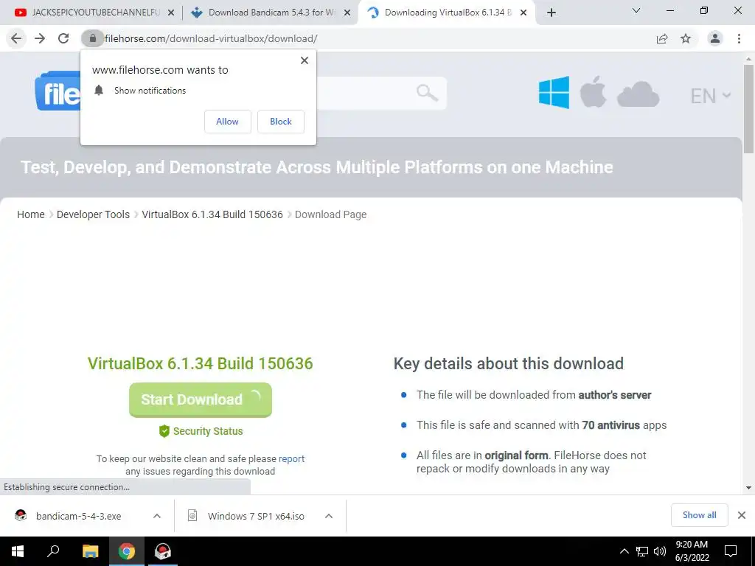Bookmark this page with the star icon
This screenshot has height=566, width=755.
686,38
